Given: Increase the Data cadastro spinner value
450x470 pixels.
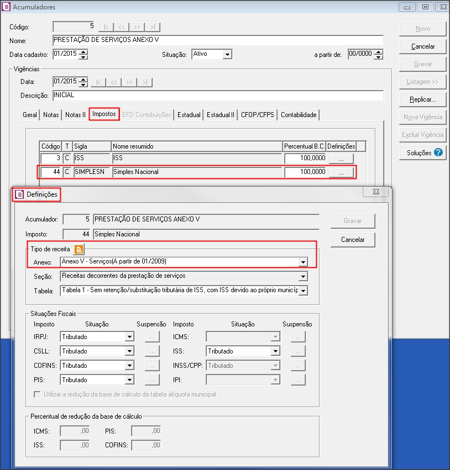Looking at the screenshot, I should (x=83, y=52).
